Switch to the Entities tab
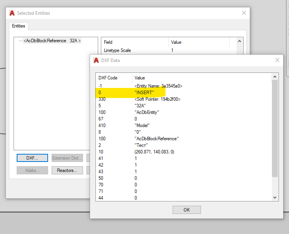Image resolution: width=289 pixels, height=234 pixels. pyautogui.click(x=19, y=26)
